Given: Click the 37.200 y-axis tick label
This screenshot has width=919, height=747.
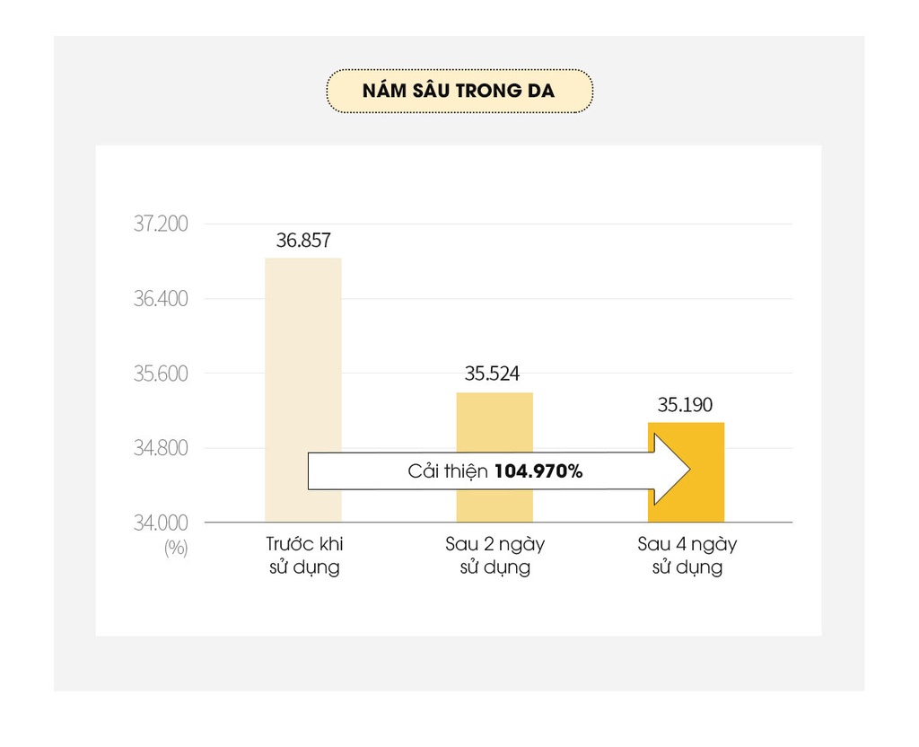Looking at the screenshot, I should pyautogui.click(x=161, y=224).
